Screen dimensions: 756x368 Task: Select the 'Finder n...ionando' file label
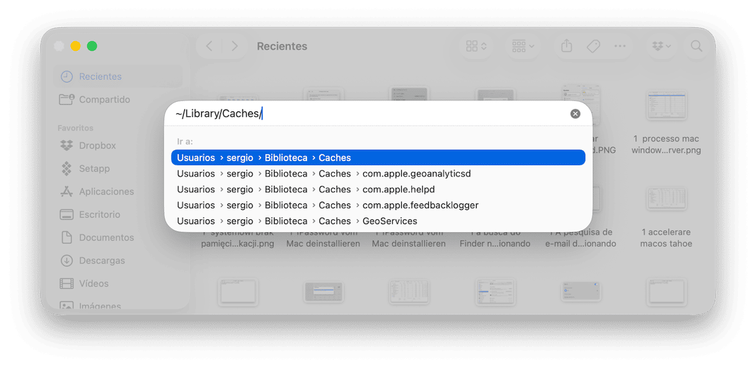(495, 244)
